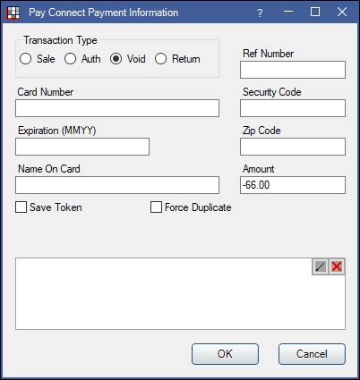Minimize the Pay Connect window
Viewport: 360px width, 380px height.
coord(288,12)
